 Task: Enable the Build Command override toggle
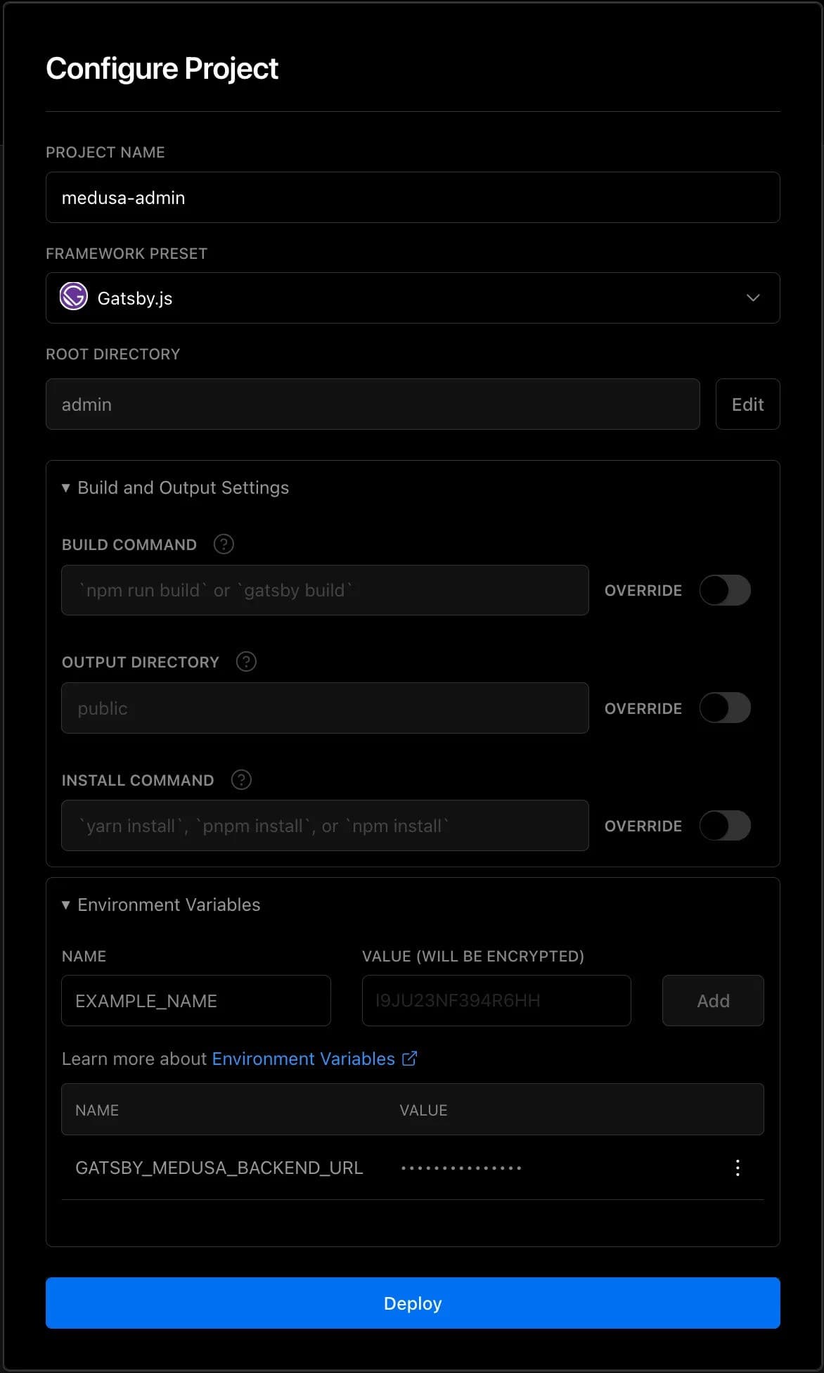pos(725,590)
